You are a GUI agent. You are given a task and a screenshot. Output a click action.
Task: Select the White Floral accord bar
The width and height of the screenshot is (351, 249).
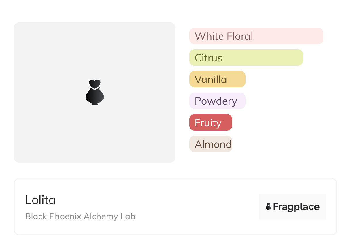tap(256, 36)
